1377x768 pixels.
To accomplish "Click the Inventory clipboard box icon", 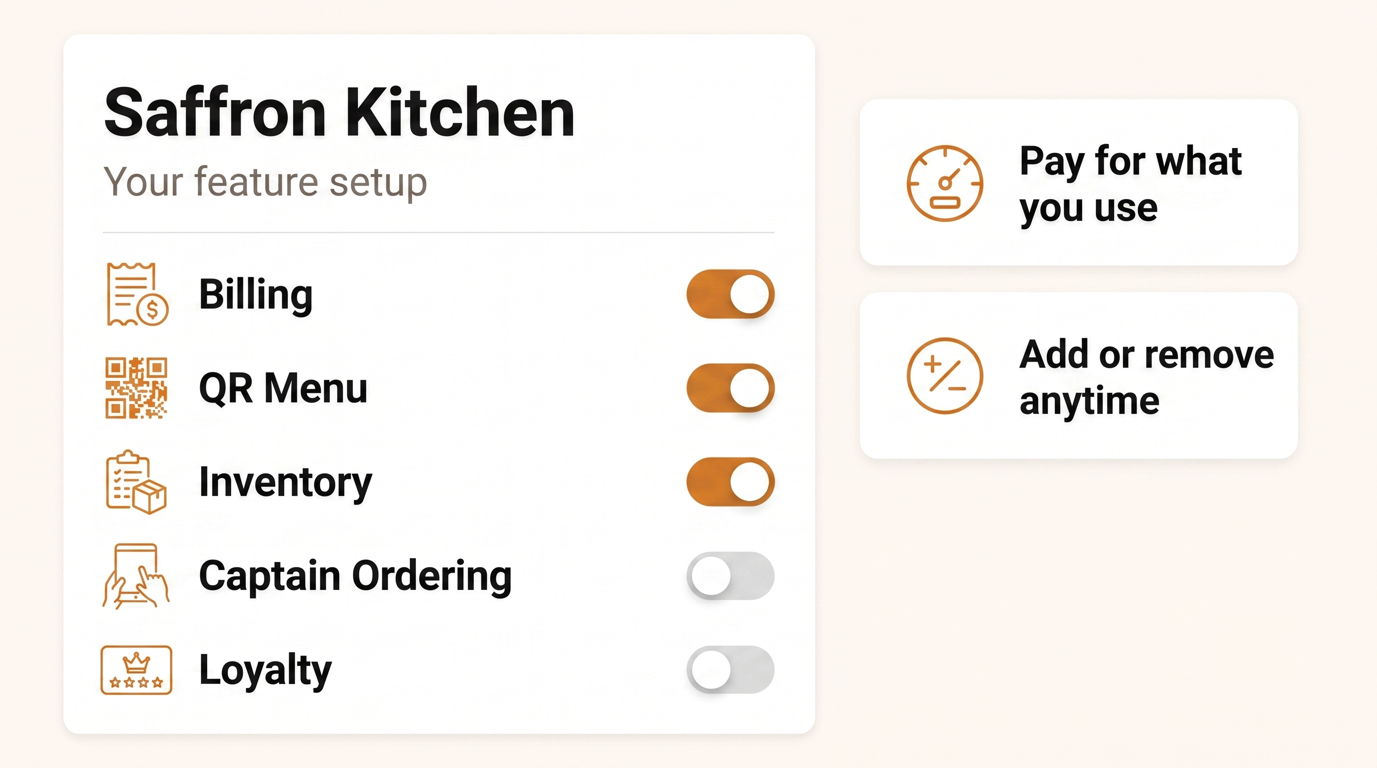I will coord(136,481).
